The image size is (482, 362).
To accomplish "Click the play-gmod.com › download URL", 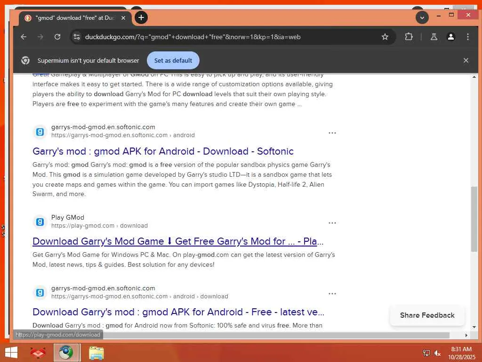I will click(100, 226).
